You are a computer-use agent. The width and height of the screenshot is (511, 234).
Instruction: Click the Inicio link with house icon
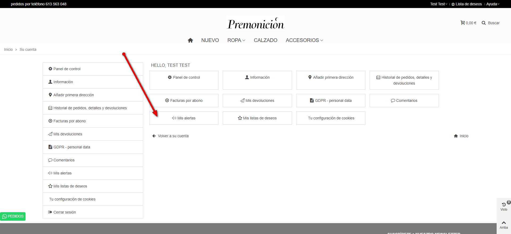(461, 136)
